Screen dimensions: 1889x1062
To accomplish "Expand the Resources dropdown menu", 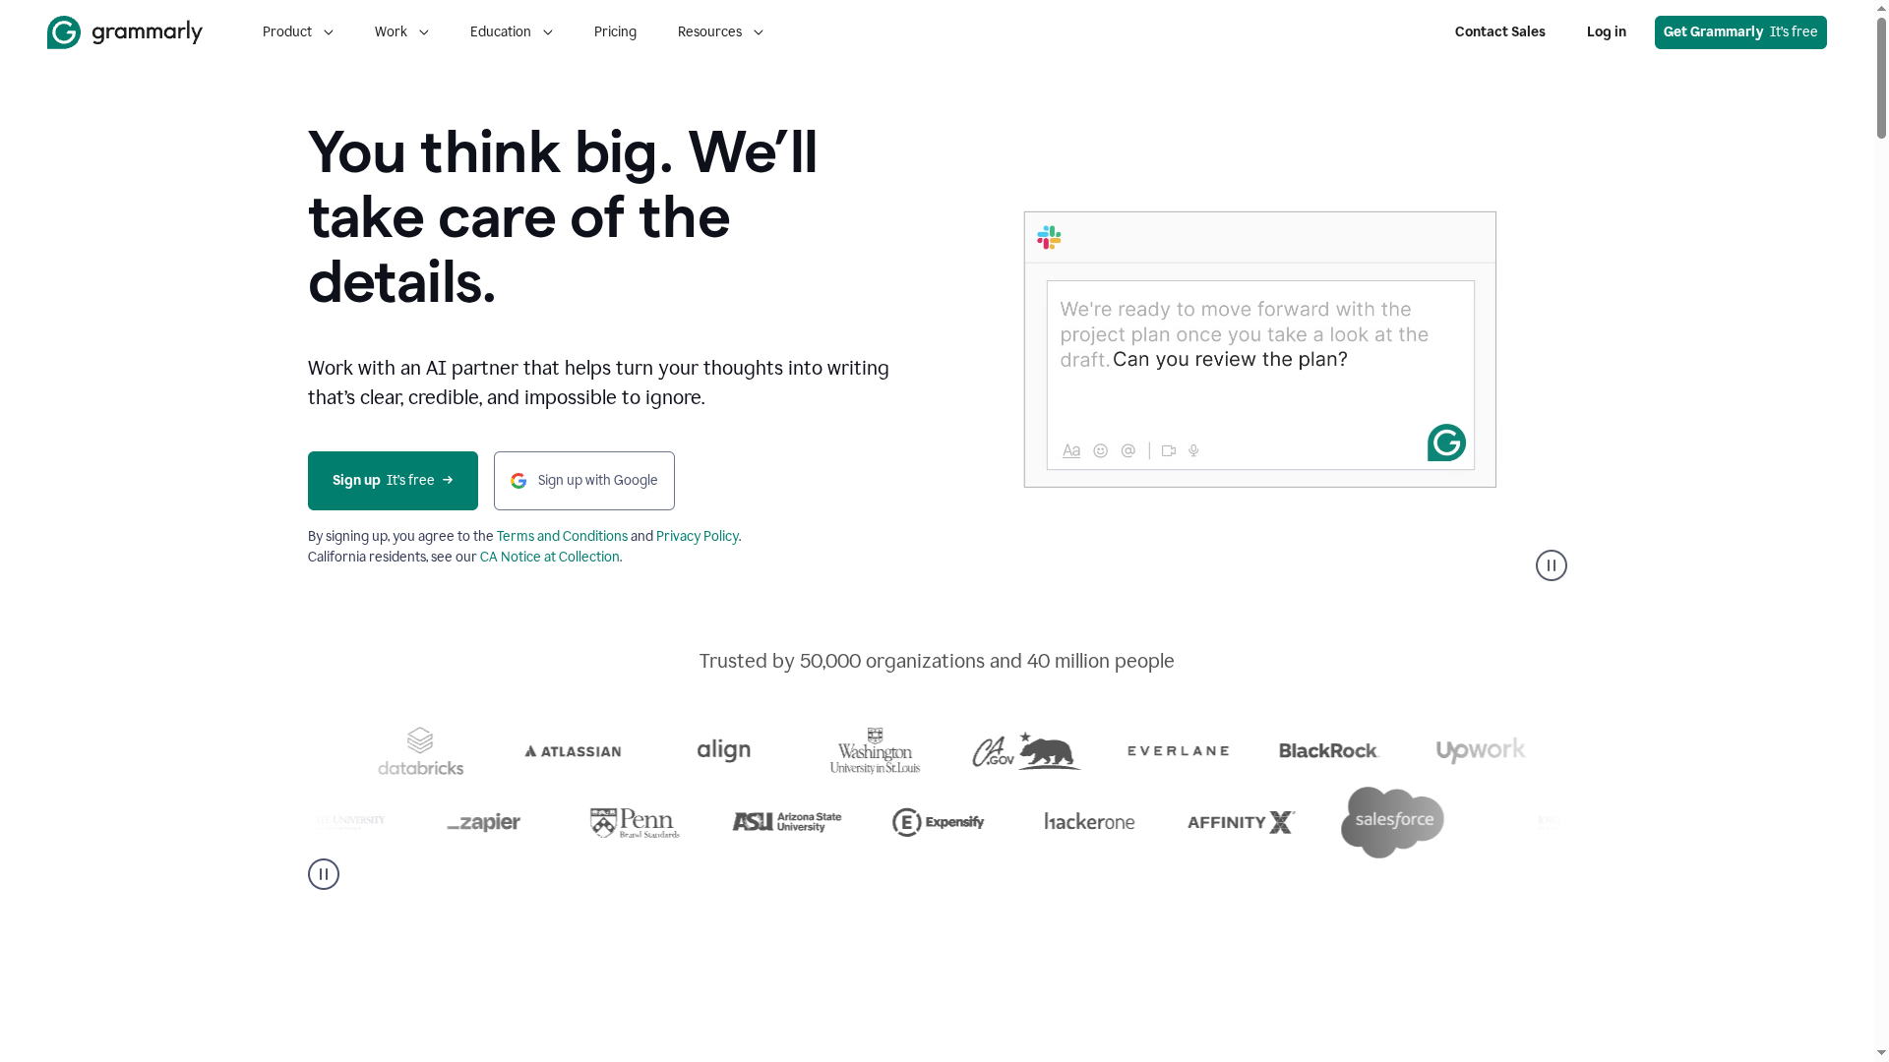I will point(720,32).
